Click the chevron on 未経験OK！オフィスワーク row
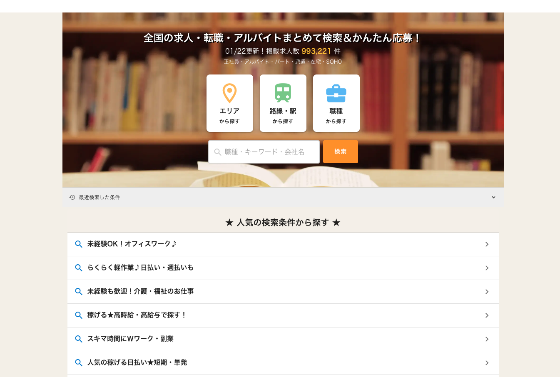Screen dimensions: 560x377 pyautogui.click(x=487, y=244)
